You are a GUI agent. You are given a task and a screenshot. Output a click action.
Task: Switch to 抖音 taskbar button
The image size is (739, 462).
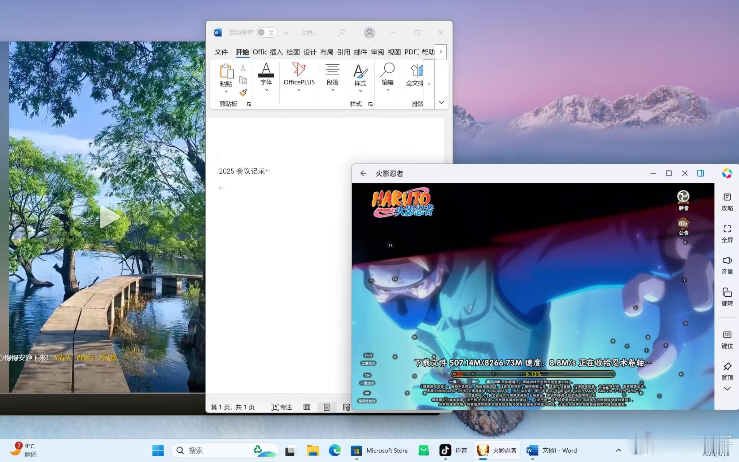(454, 450)
